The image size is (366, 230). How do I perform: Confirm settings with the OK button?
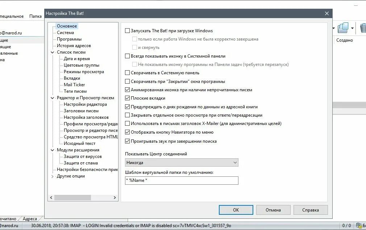point(236,210)
